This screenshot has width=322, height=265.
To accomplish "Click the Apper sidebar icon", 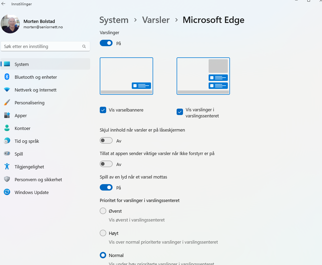I will coord(7,115).
